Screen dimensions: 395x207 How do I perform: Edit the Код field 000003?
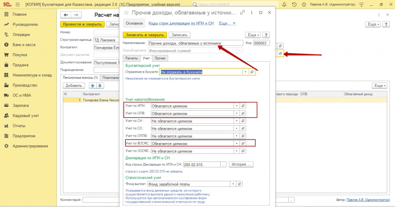261,43
